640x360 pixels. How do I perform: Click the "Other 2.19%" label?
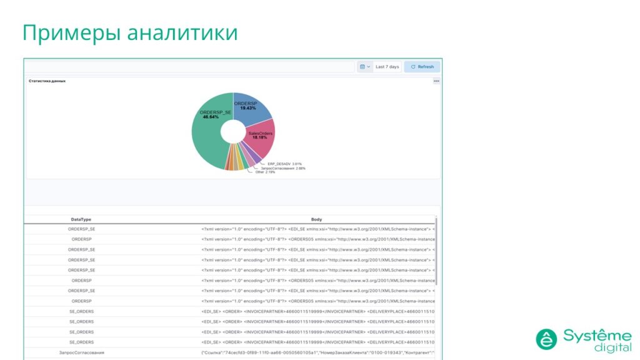coord(265,172)
